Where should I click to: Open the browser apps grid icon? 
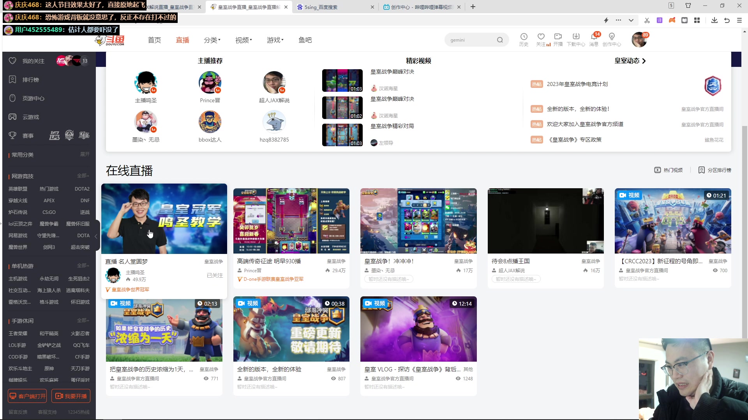tap(697, 20)
